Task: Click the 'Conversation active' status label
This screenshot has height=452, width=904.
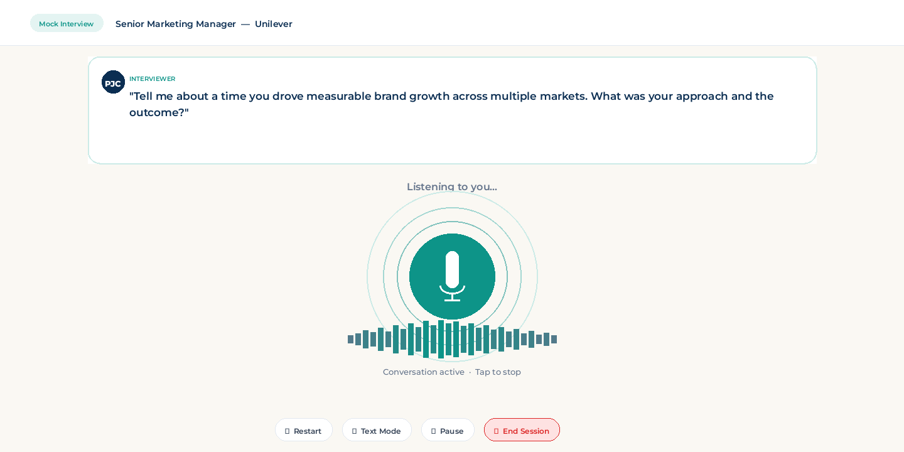Action: click(424, 372)
